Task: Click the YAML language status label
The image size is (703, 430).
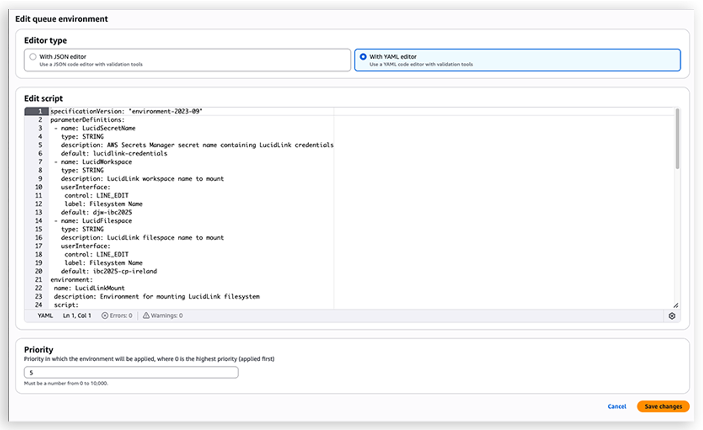Action: coord(45,316)
